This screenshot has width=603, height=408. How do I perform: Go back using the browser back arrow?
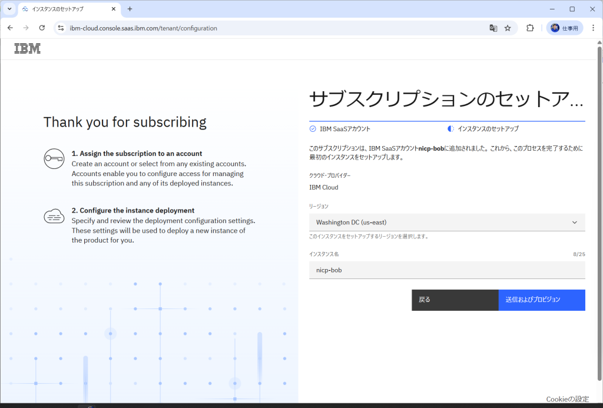(x=11, y=28)
